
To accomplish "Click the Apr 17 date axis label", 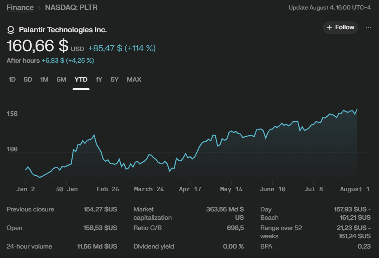I will pyautogui.click(x=190, y=189).
